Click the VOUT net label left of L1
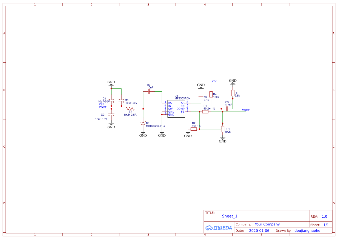 coord(103,107)
